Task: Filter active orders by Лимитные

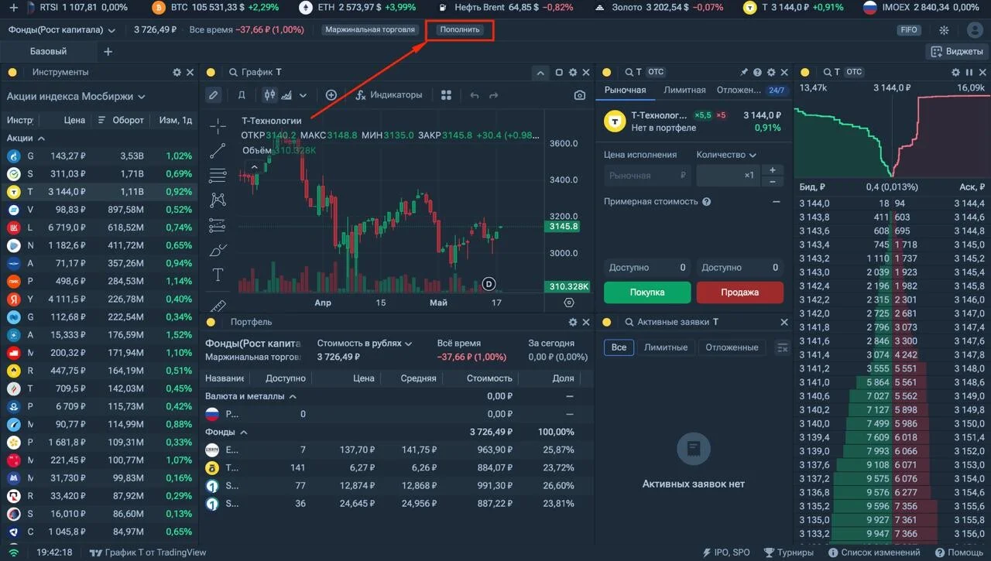Action: coord(666,347)
